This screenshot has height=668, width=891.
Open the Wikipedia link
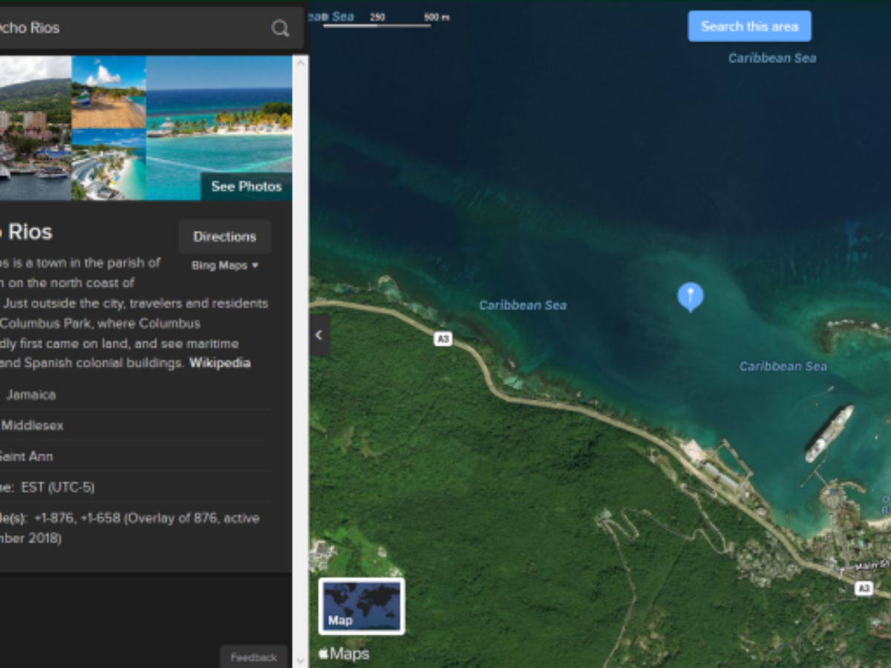220,363
